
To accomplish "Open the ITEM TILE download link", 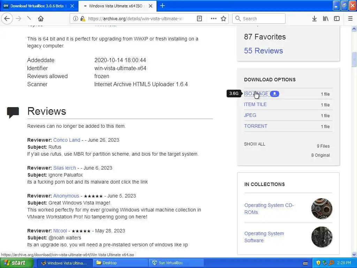I will tap(255, 104).
